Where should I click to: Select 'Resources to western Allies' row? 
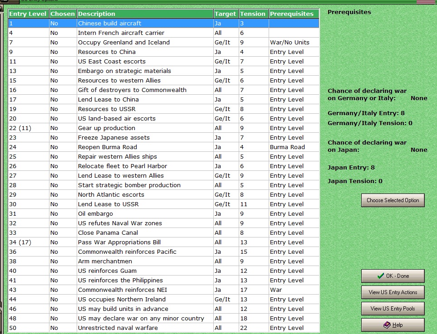click(164, 80)
